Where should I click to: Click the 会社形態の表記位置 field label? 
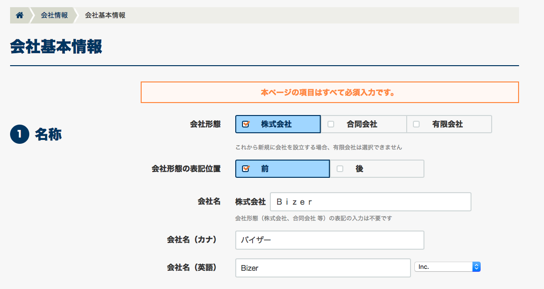tap(186, 169)
